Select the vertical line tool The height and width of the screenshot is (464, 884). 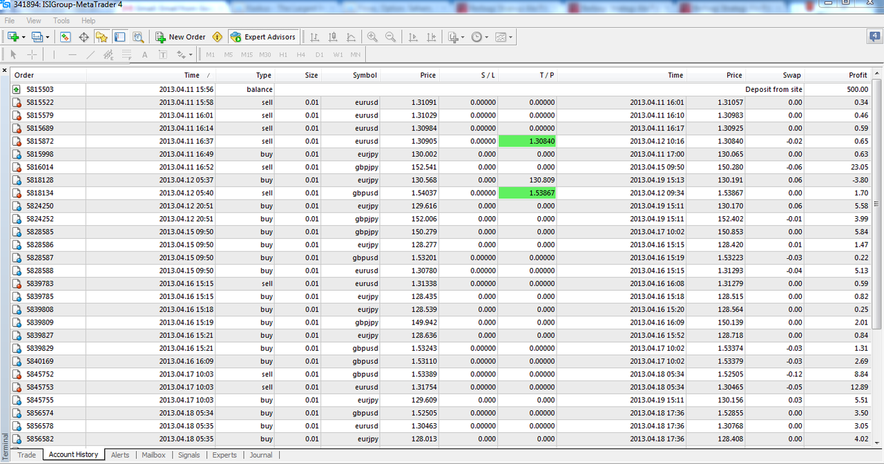(x=53, y=55)
